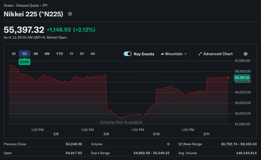Click the 3/9 date marker on chart axis
This screenshot has width=261, height=160.
(106, 134)
